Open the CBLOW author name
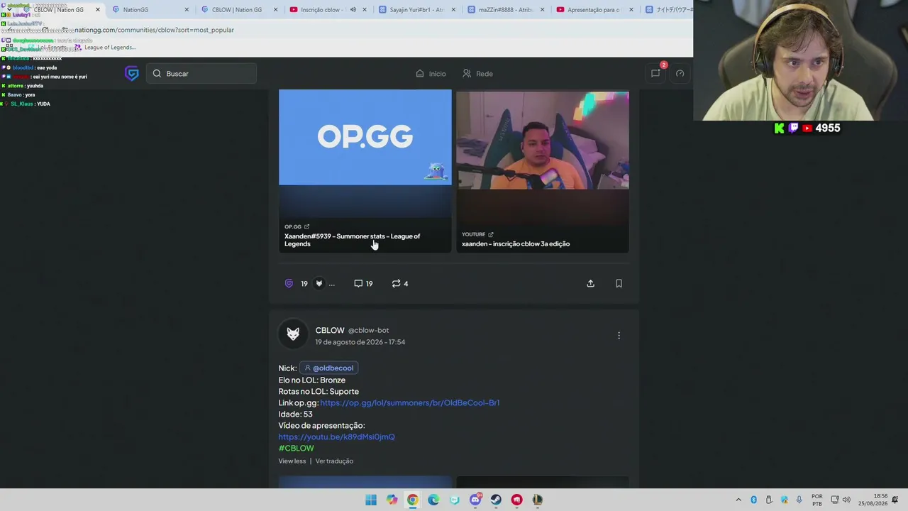908x511 pixels. (x=330, y=330)
